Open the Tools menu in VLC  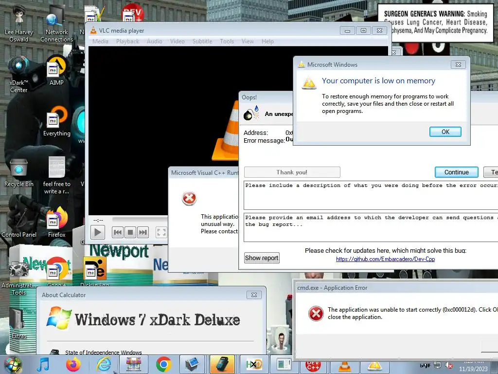[227, 41]
